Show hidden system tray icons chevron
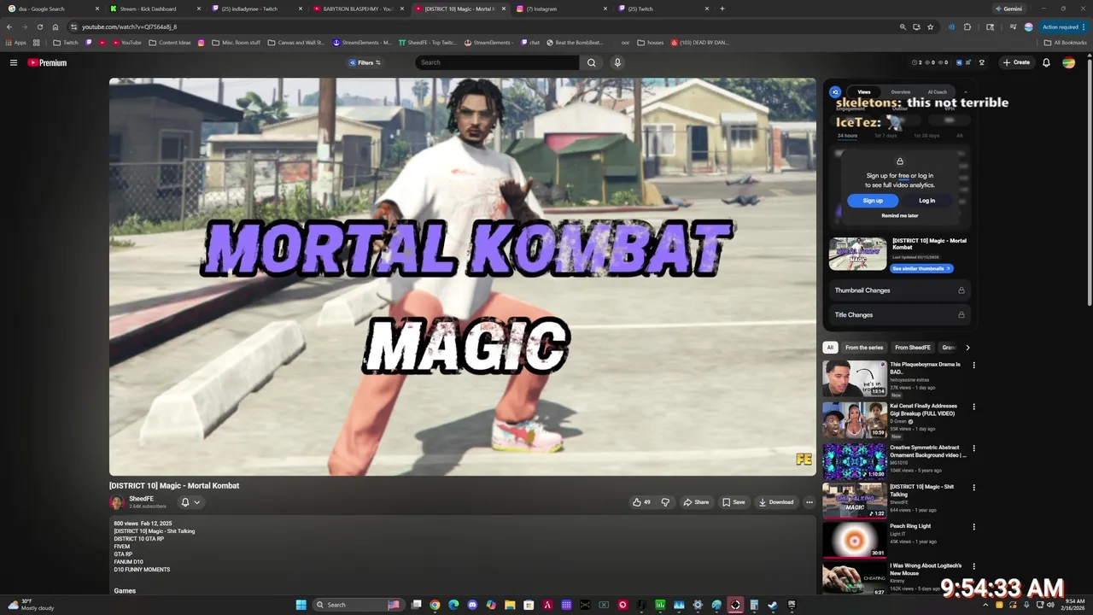This screenshot has width=1093, height=615. [985, 605]
